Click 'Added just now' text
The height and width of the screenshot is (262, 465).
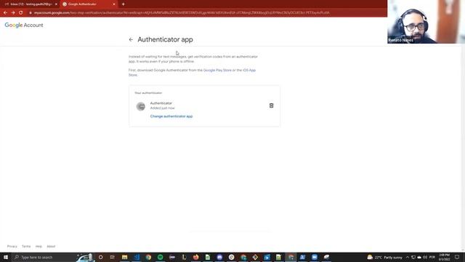pyautogui.click(x=162, y=108)
